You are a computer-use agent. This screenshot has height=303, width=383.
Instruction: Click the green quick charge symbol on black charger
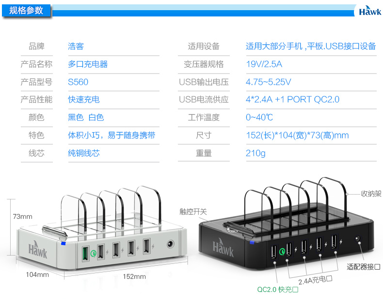(x=282, y=251)
